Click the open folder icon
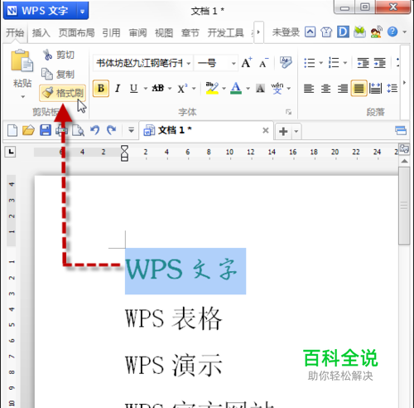The image size is (414, 408). coord(28,130)
